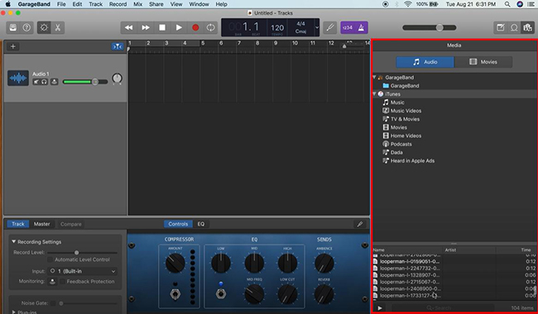Click the Compare button

click(70, 224)
